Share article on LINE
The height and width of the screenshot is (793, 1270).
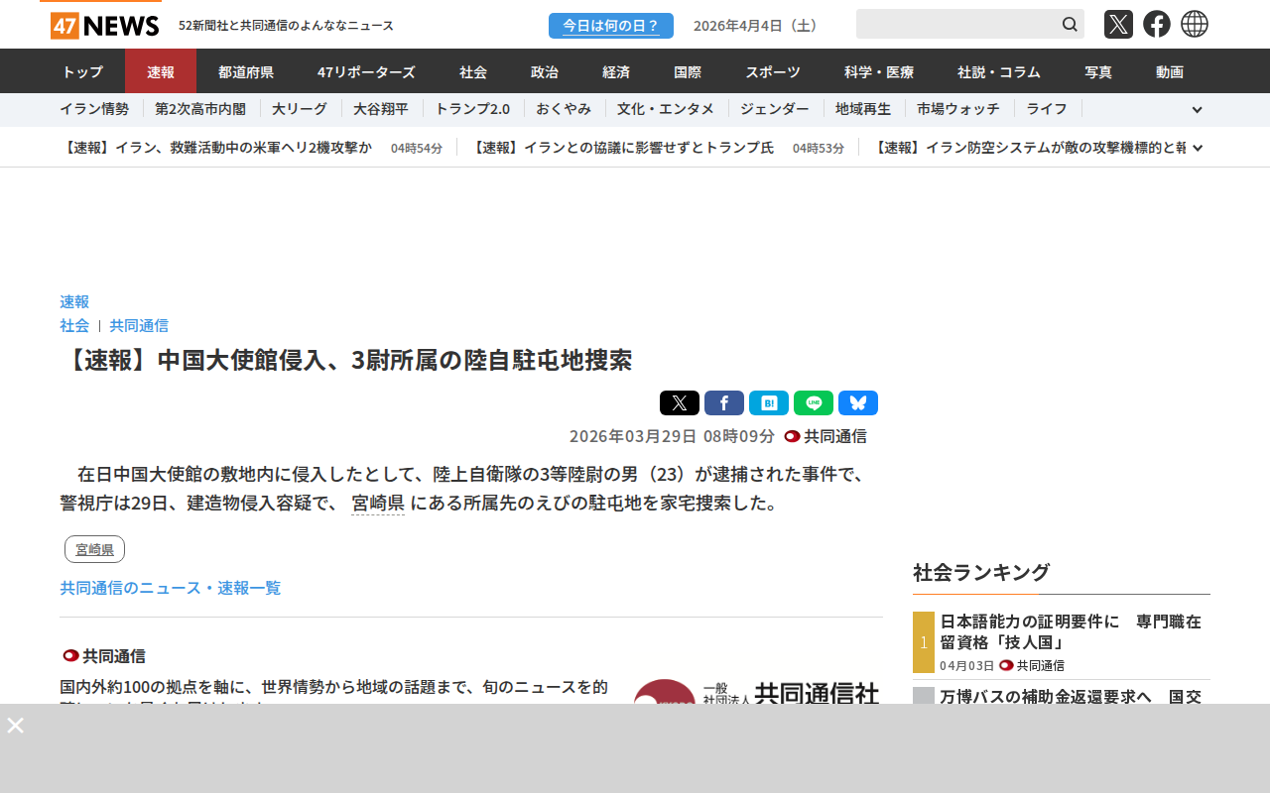pyautogui.click(x=814, y=402)
